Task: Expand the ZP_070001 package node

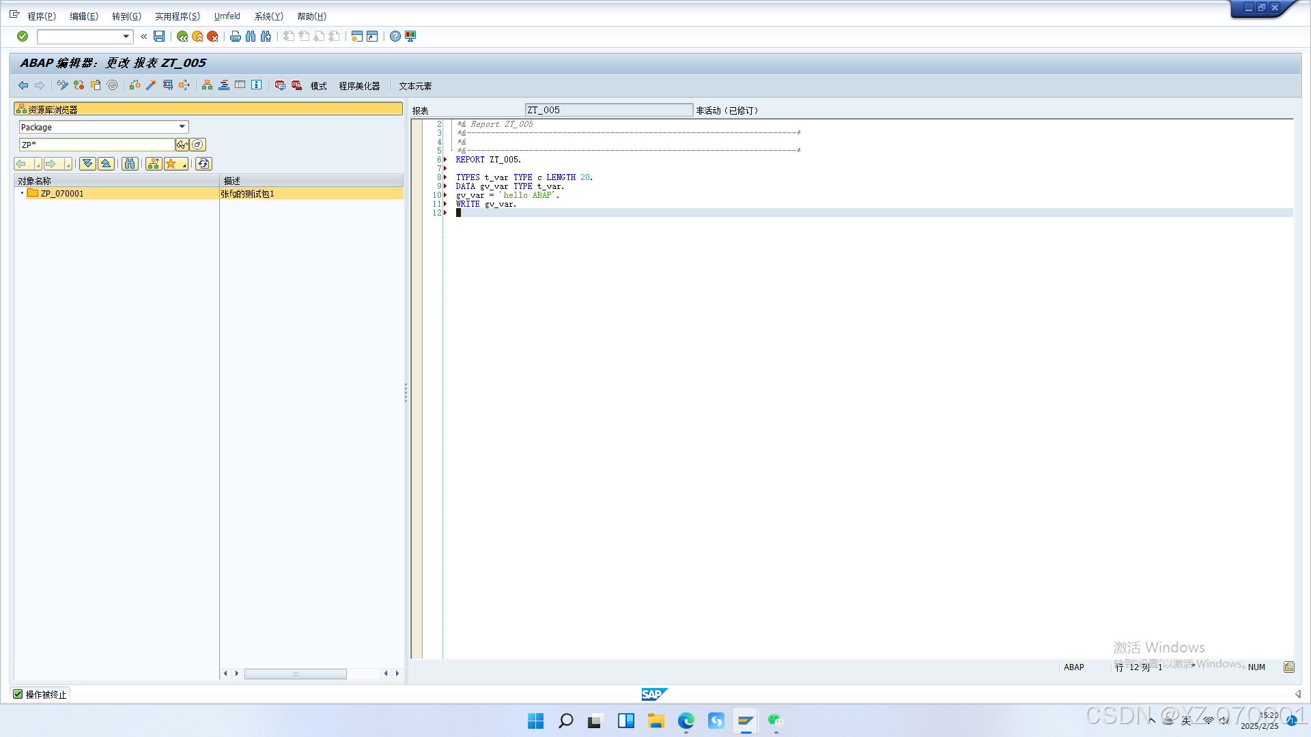Action: point(23,193)
